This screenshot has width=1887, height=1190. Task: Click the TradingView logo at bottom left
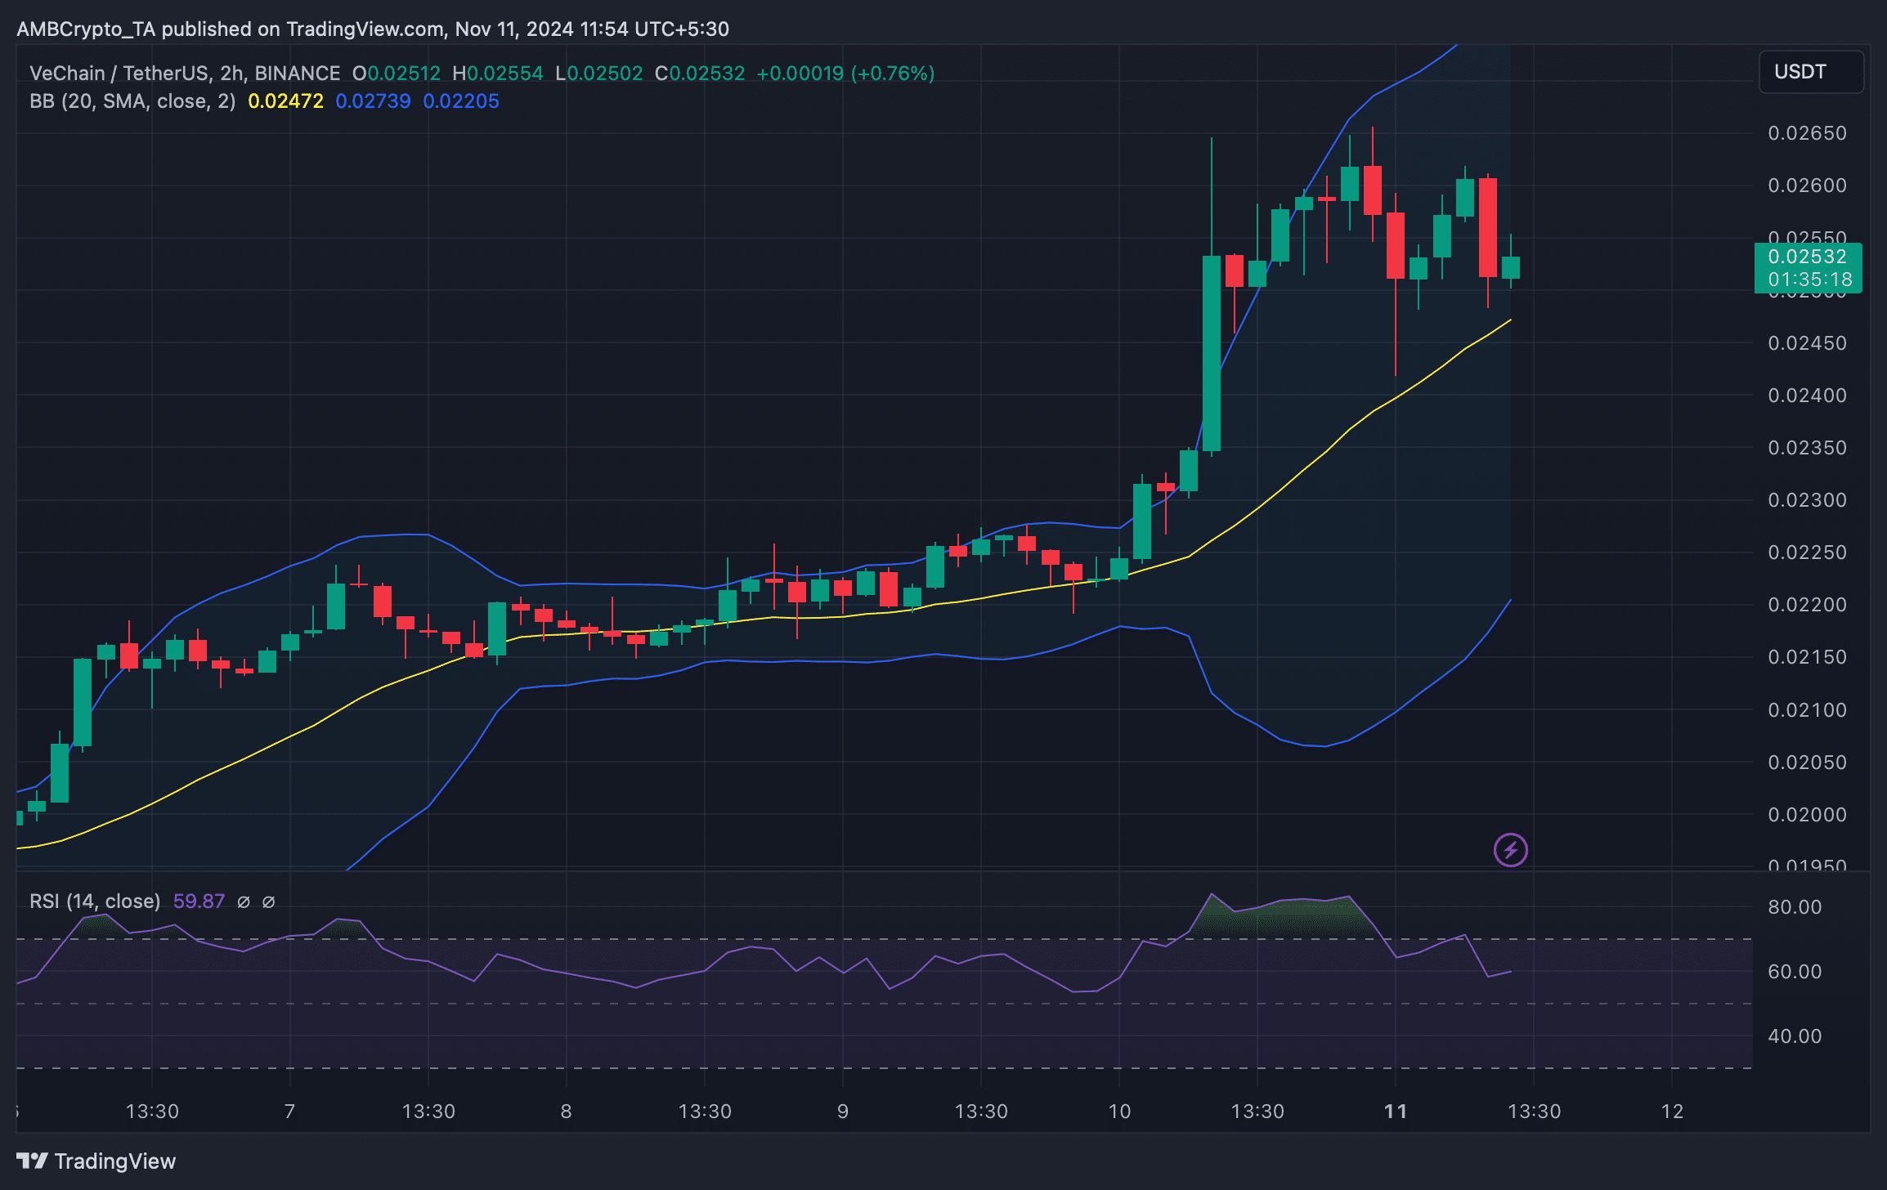coord(96,1161)
